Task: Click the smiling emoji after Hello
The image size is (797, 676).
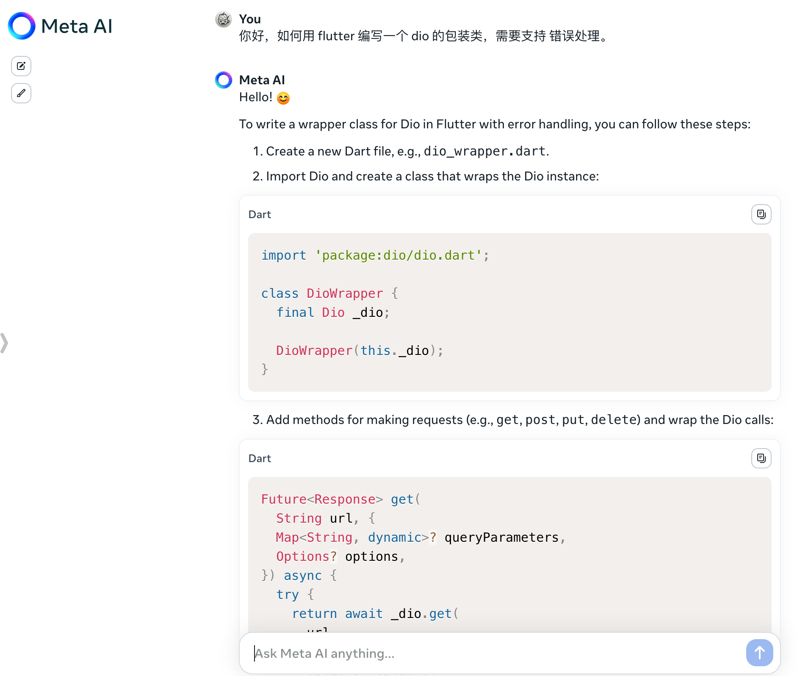Action: 283,98
